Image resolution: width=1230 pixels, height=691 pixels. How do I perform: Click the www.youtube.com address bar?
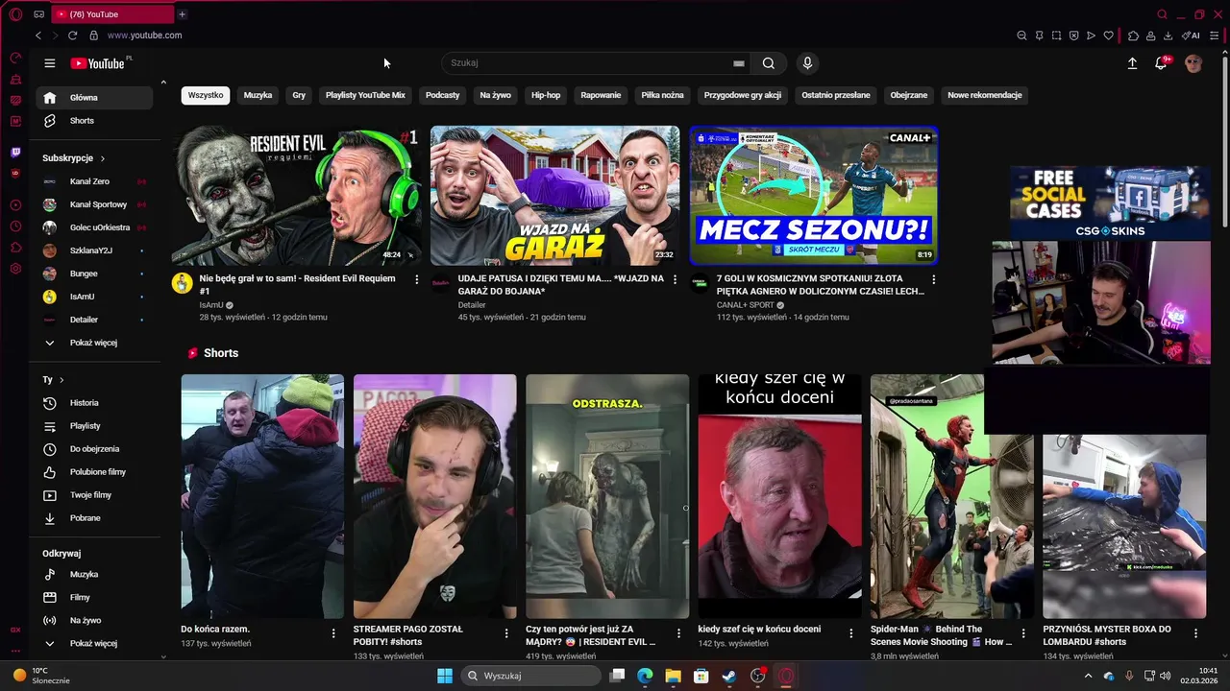(x=144, y=36)
